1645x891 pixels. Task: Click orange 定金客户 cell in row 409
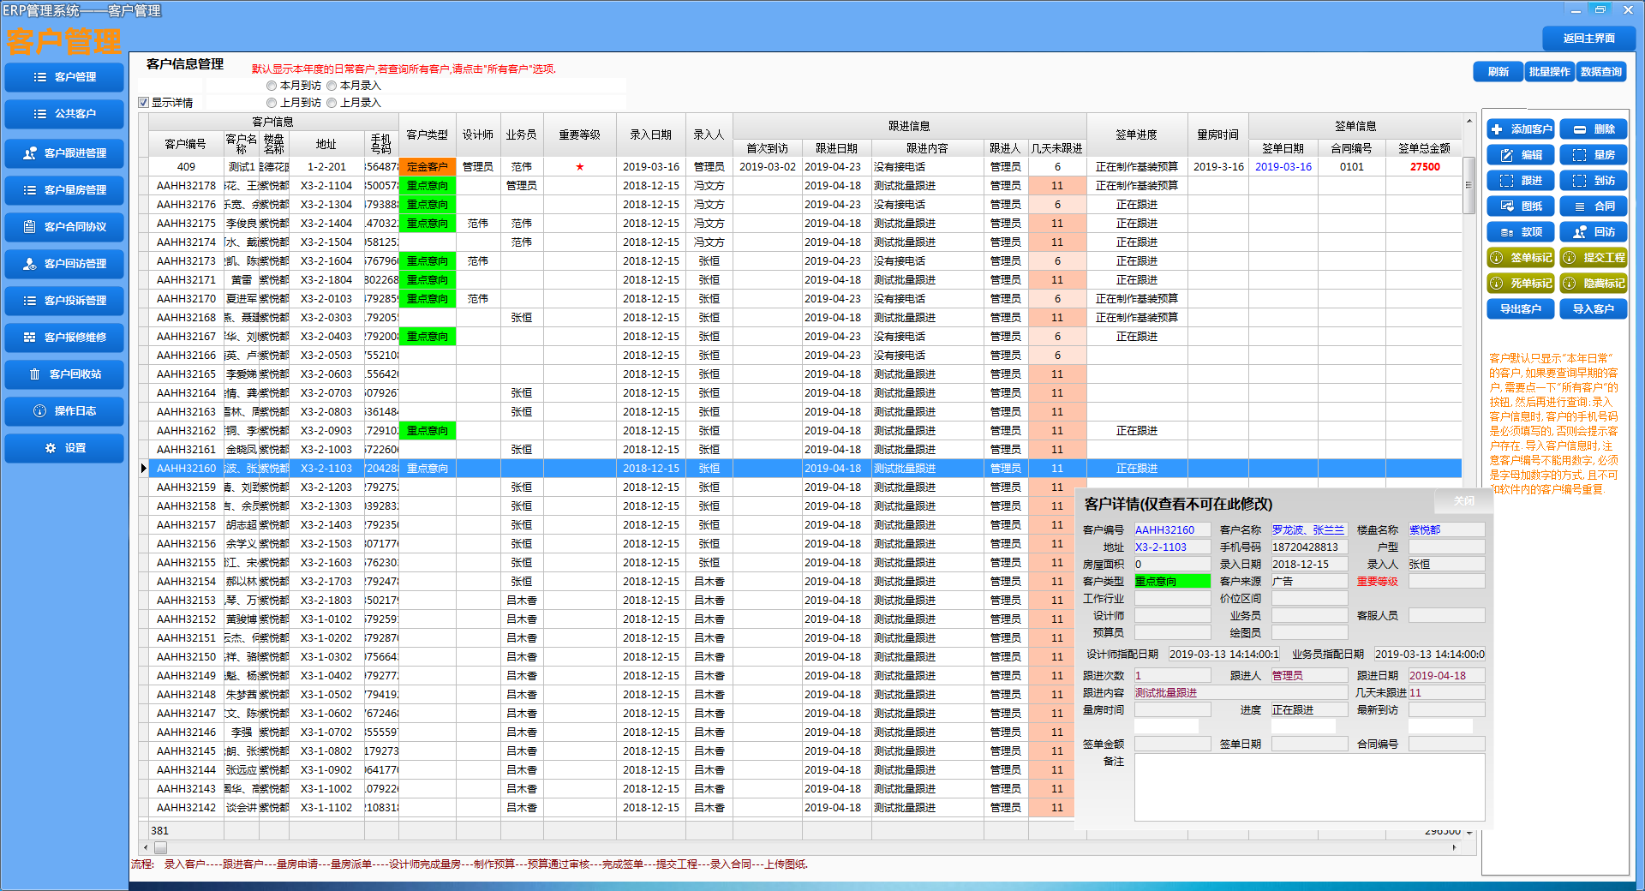click(x=427, y=167)
